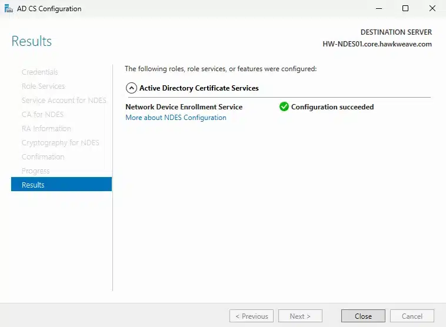Open the RA Information step
Screen dimensions: 446x327
coord(46,129)
